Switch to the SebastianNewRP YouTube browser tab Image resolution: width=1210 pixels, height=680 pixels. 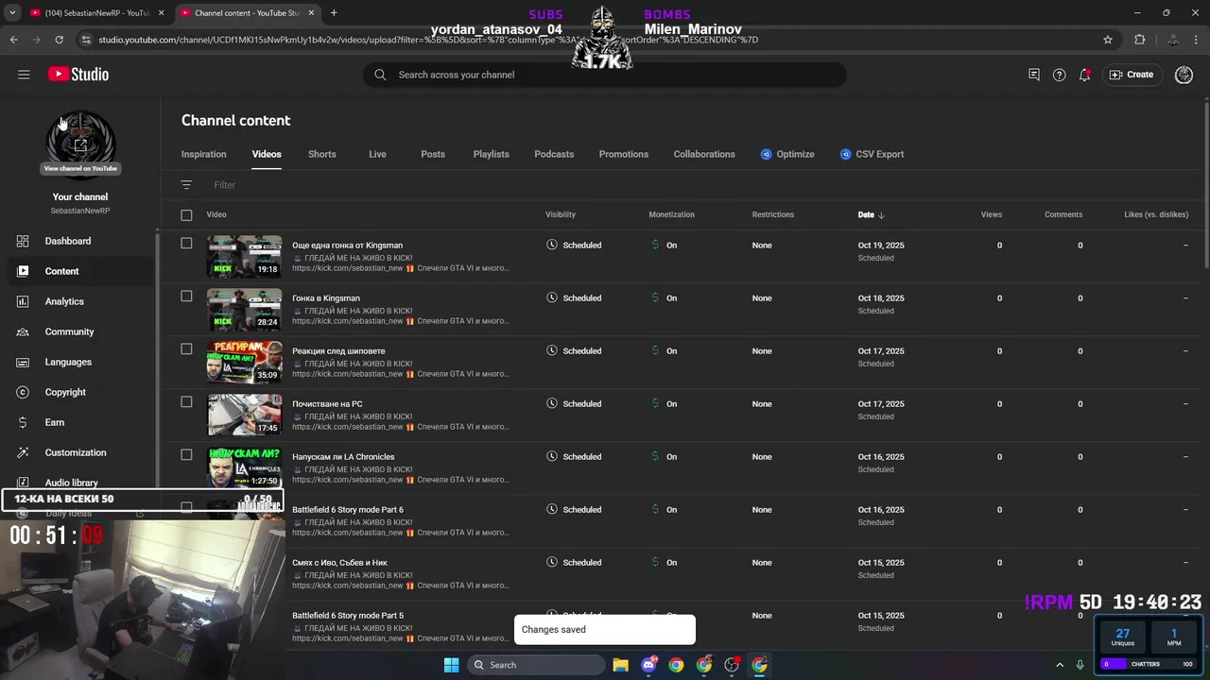(97, 13)
